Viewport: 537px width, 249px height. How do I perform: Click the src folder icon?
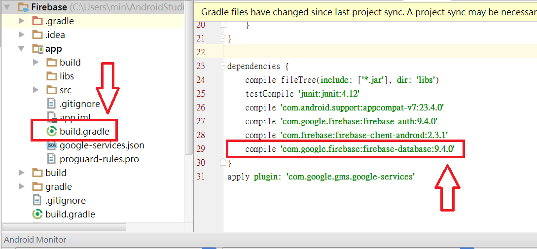pos(51,90)
